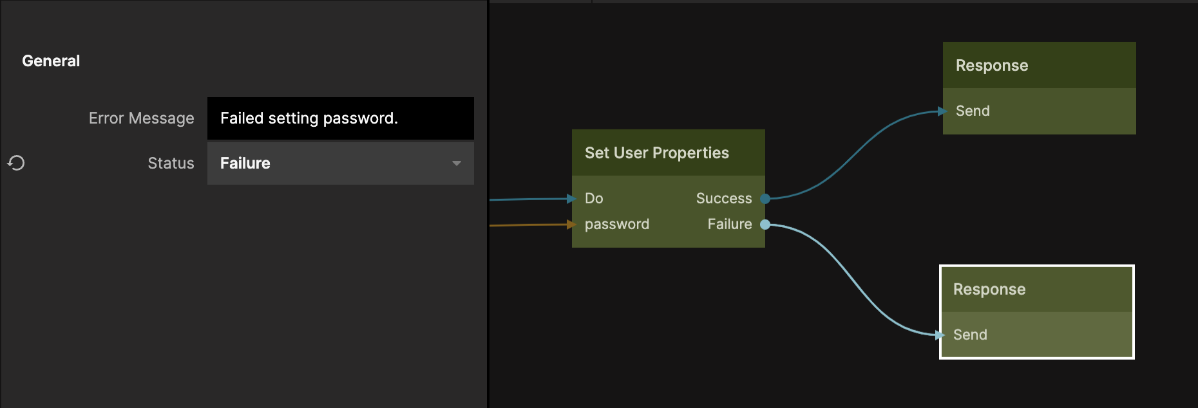Click the Status property label

click(171, 163)
